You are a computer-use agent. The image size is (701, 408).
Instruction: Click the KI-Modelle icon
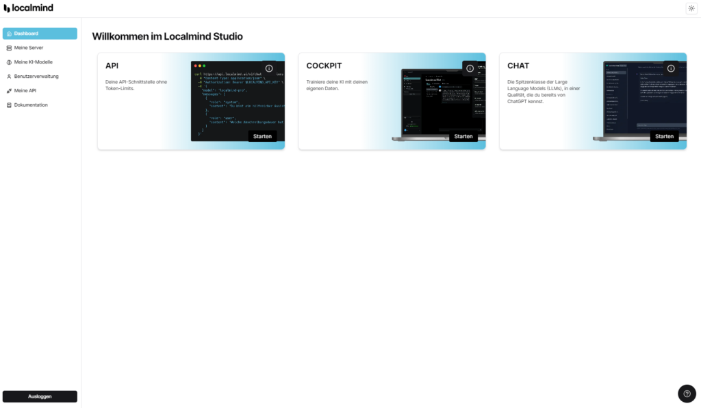click(9, 62)
